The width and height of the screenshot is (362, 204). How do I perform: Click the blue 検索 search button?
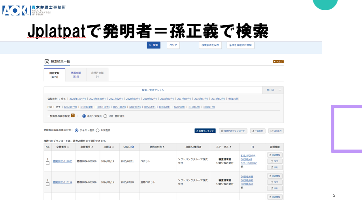point(153,45)
